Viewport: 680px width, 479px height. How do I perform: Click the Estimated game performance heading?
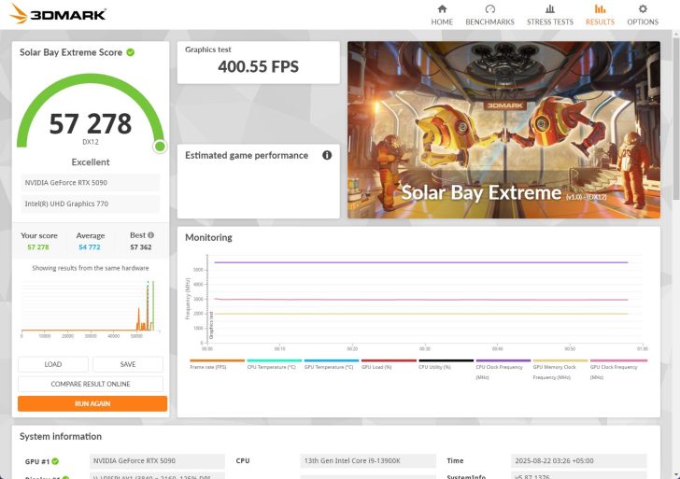[247, 155]
